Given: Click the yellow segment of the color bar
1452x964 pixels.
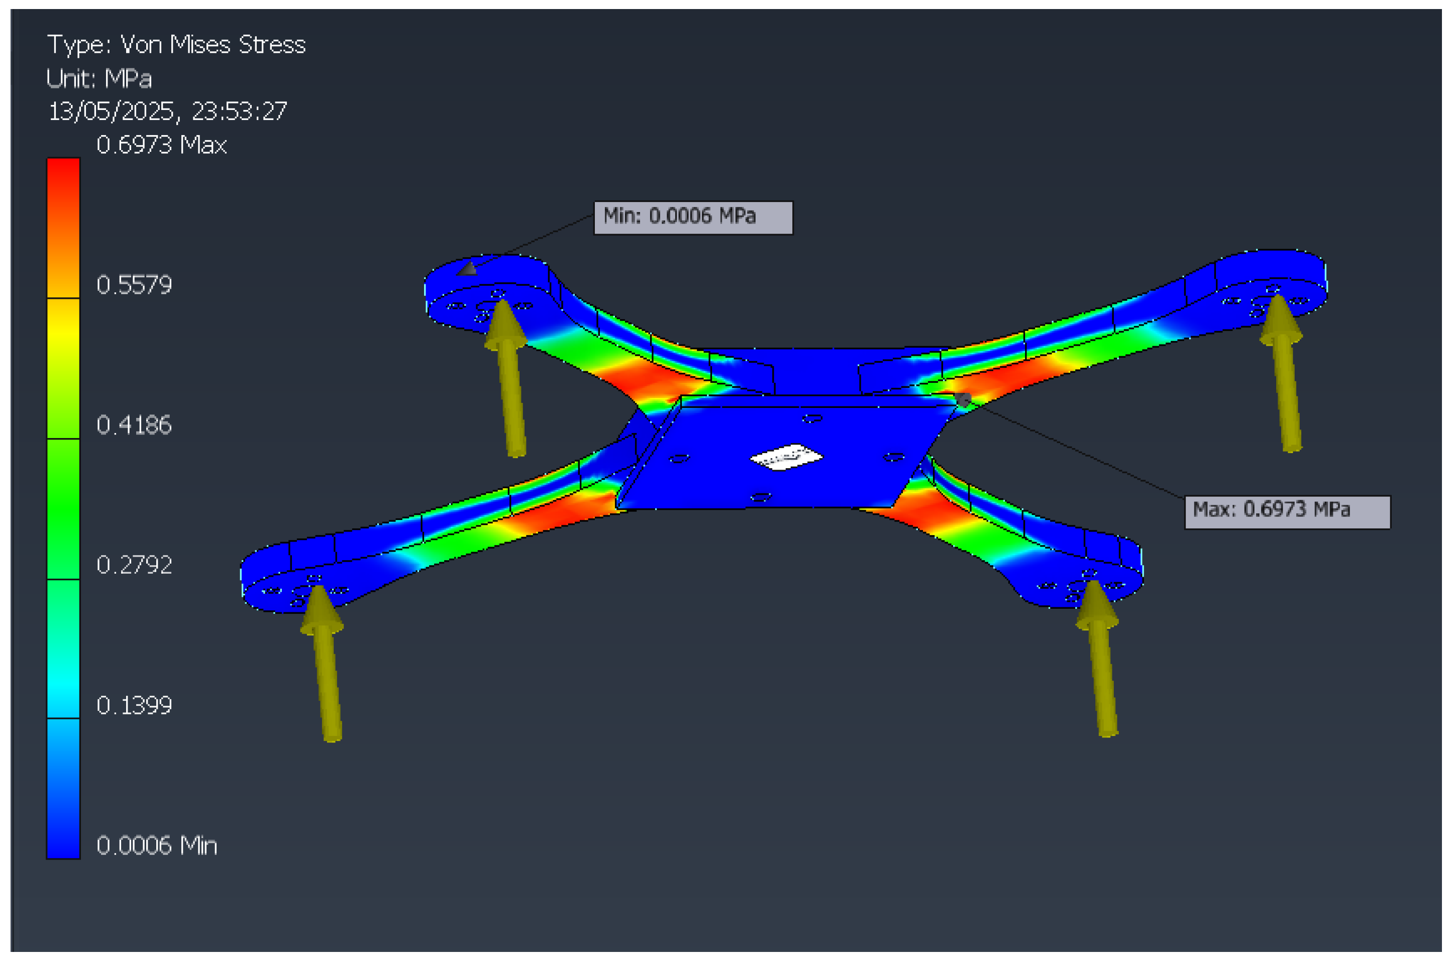Looking at the screenshot, I should pos(63,332).
